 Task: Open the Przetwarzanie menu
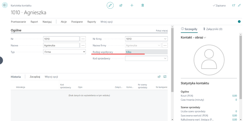point(18,22)
